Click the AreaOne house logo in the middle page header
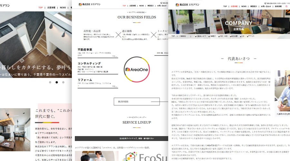Image resolution: width=290 pixels, height=161 pixels. (80, 5)
